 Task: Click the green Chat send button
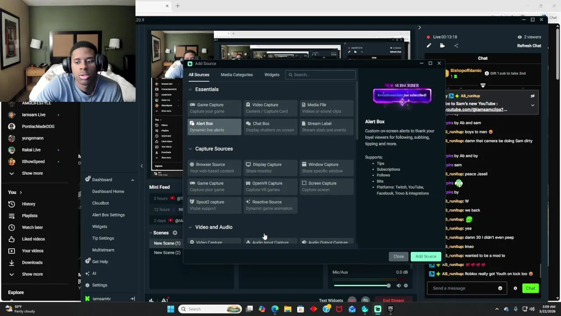(531, 288)
